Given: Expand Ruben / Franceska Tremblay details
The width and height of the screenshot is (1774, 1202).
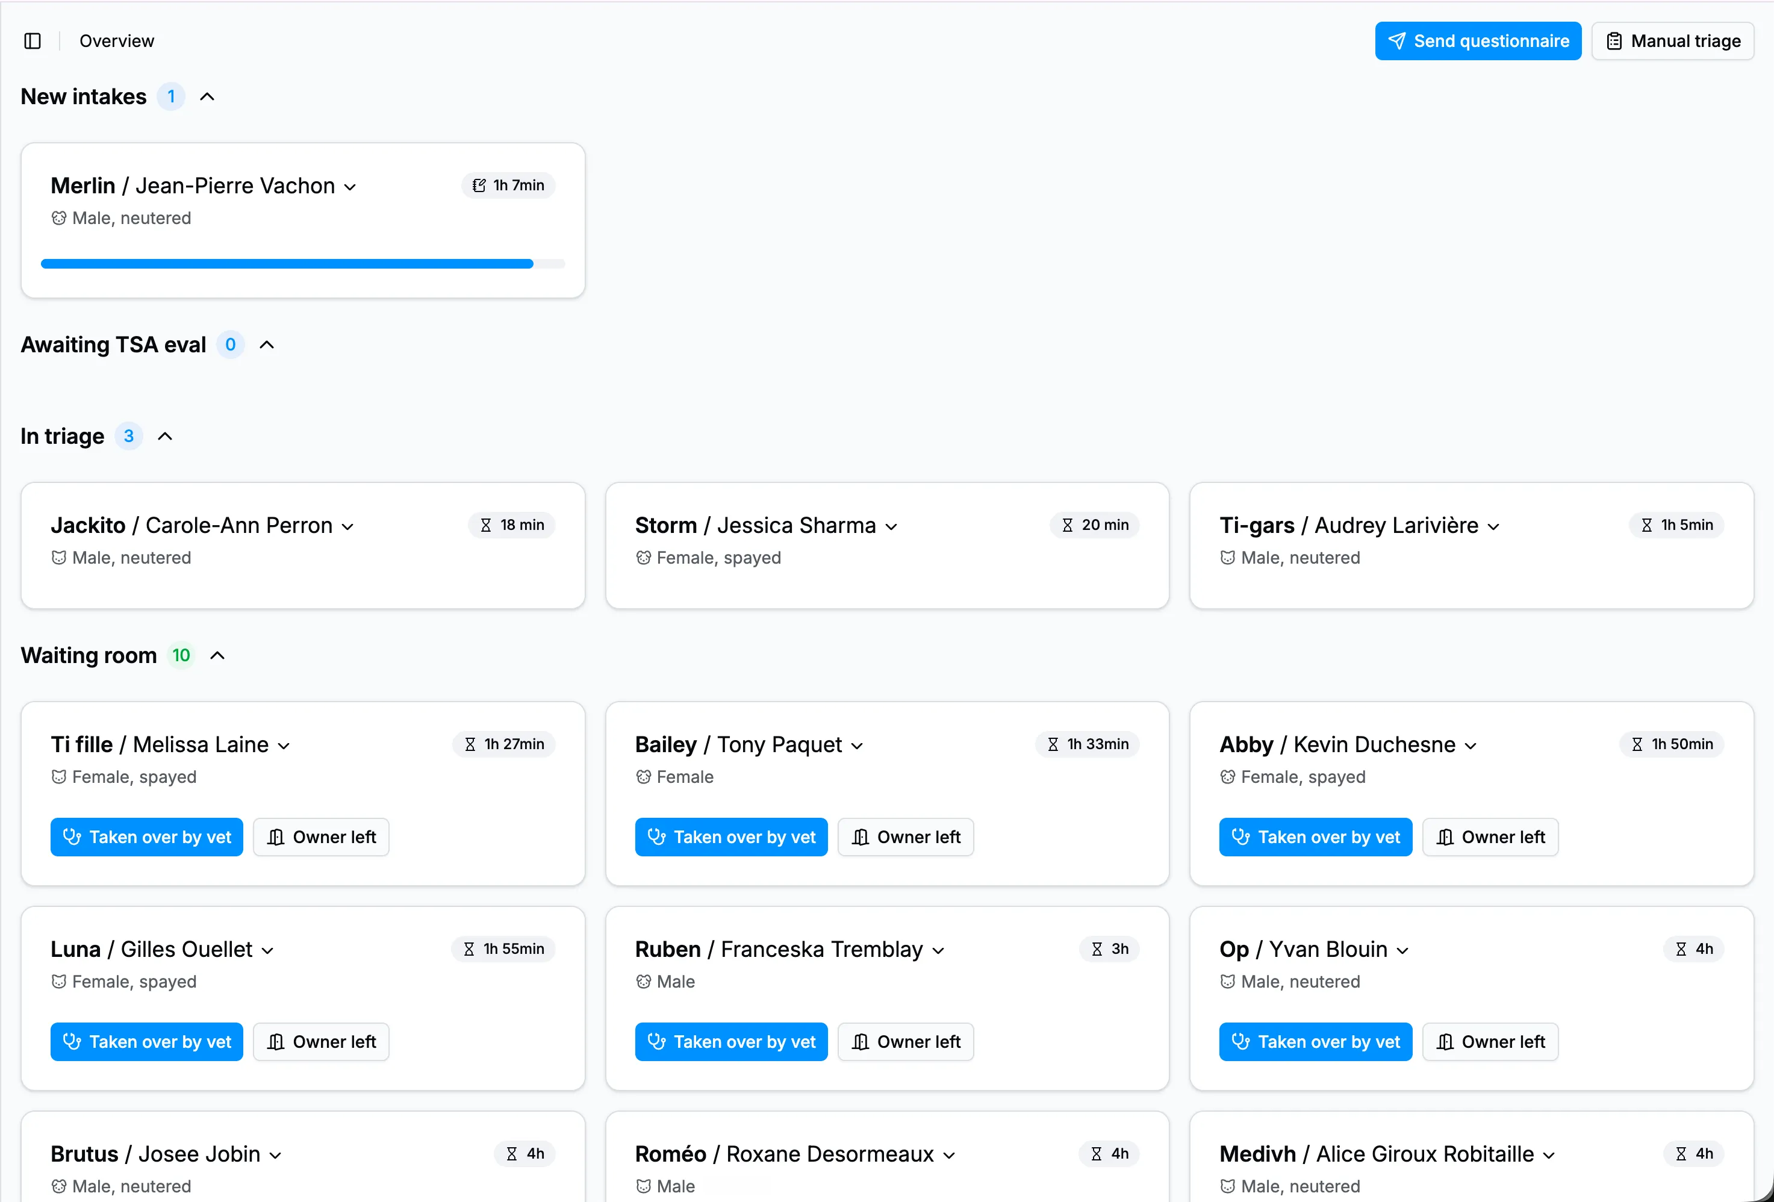Looking at the screenshot, I should click(x=939, y=950).
